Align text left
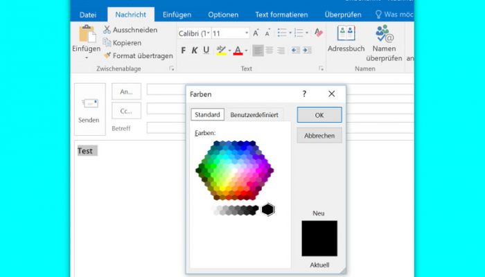485x277 pixels. pyautogui.click(x=258, y=50)
